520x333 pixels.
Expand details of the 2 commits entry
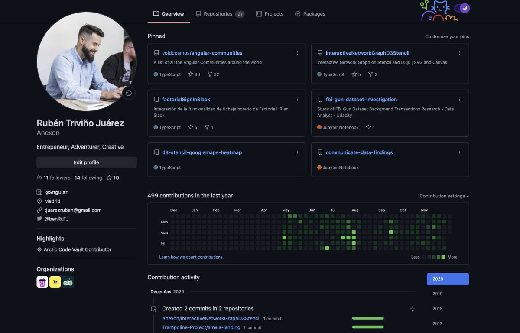click(x=412, y=308)
